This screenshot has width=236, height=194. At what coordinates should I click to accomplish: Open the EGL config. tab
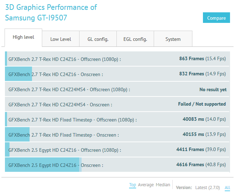pos(135,39)
